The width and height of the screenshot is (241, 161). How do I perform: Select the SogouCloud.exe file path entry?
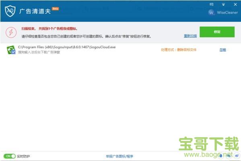[67, 47]
